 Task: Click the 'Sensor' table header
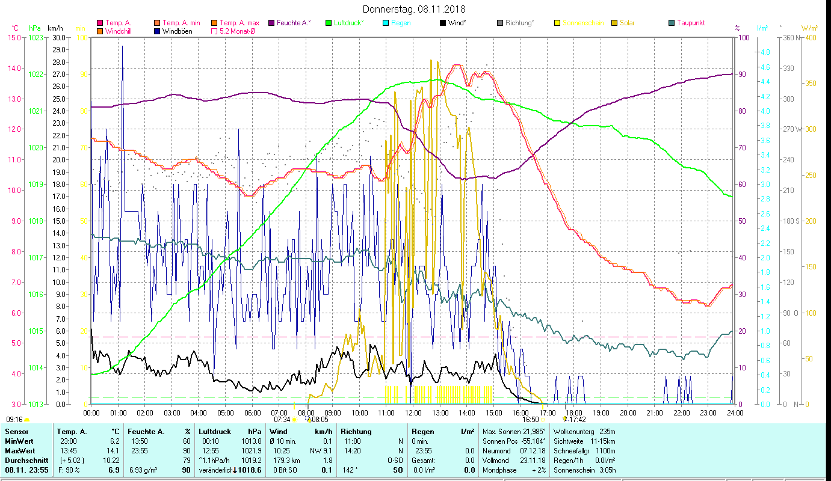tap(16, 432)
